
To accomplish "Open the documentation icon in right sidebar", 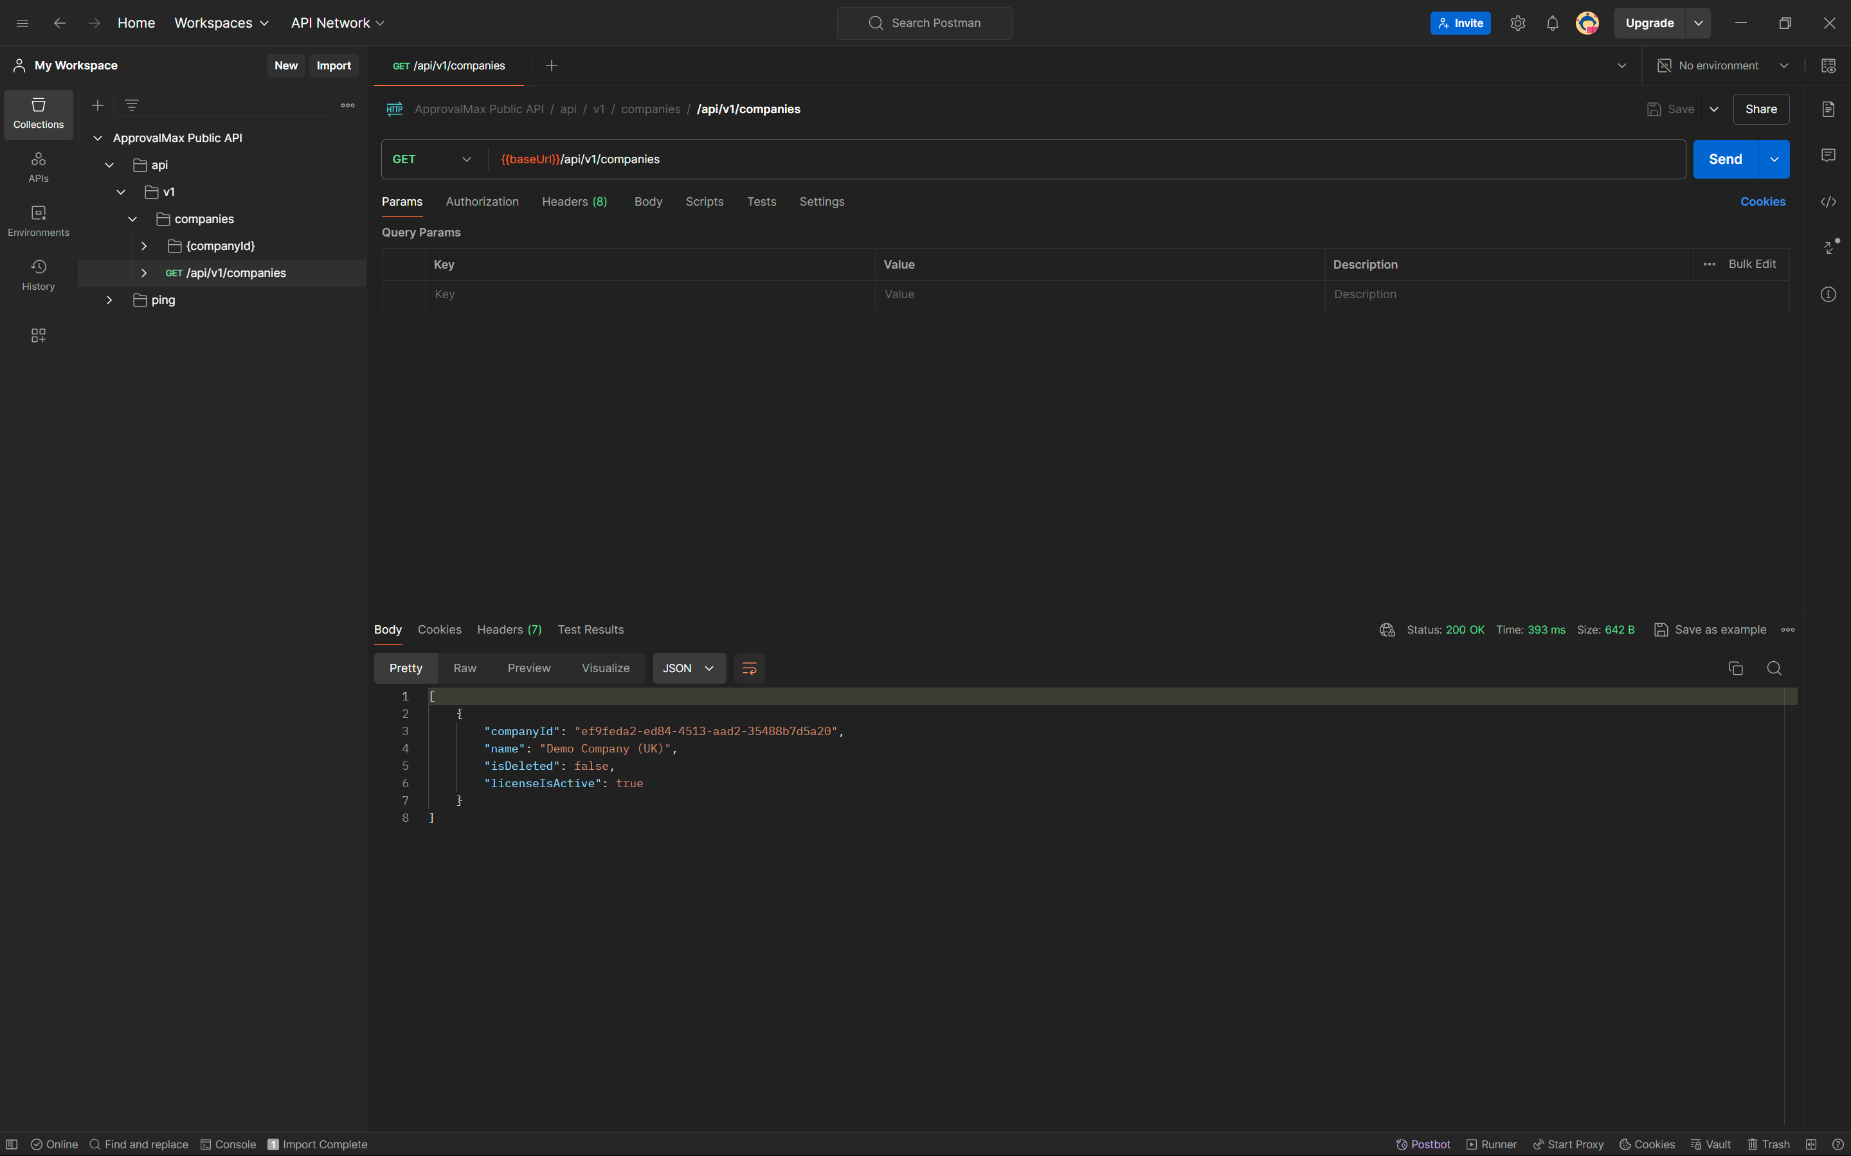I will point(1828,109).
